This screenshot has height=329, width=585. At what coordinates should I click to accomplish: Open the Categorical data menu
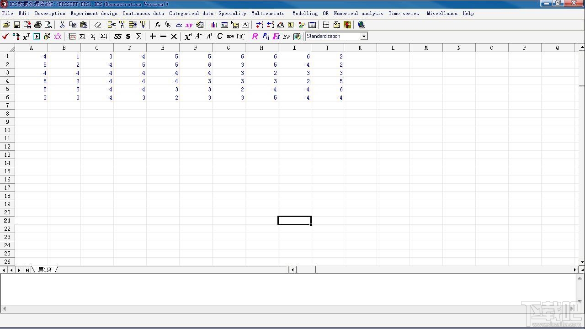(x=191, y=13)
